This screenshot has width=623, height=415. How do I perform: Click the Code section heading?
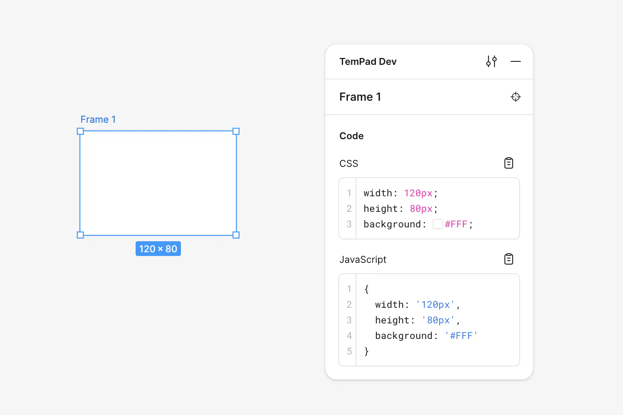(352, 136)
